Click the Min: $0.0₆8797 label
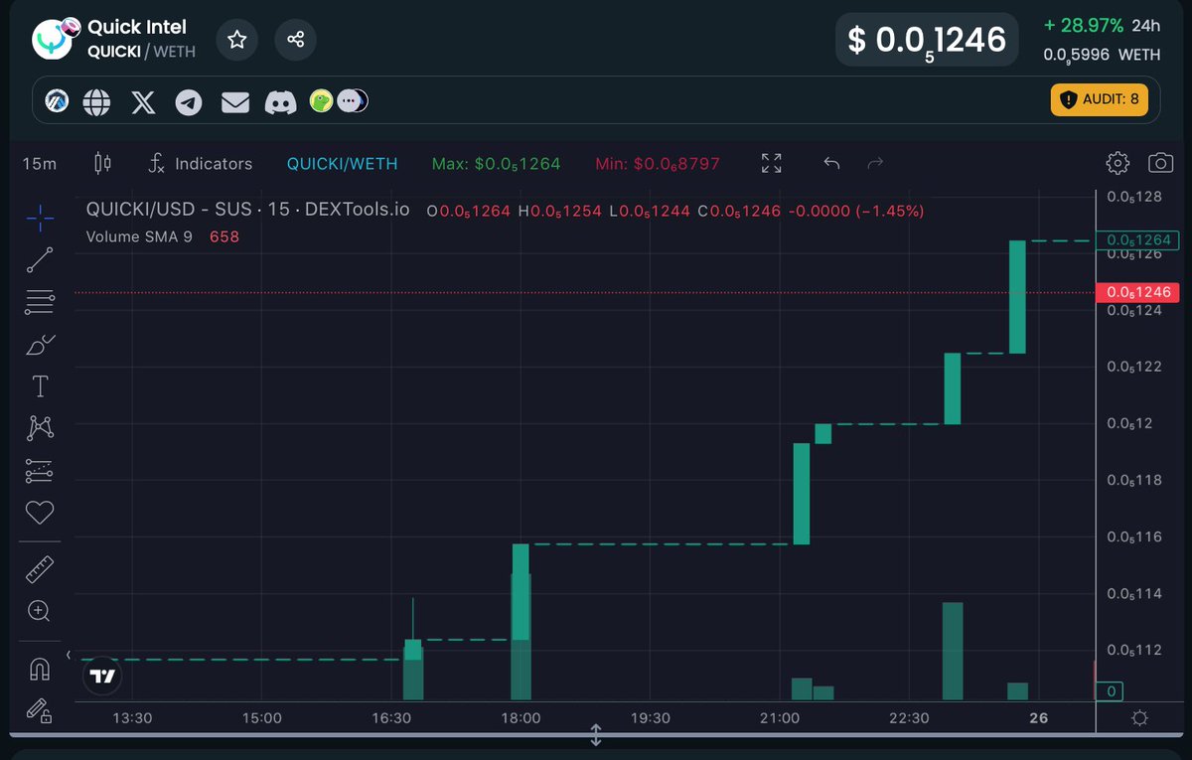The image size is (1192, 760). pyautogui.click(x=658, y=164)
